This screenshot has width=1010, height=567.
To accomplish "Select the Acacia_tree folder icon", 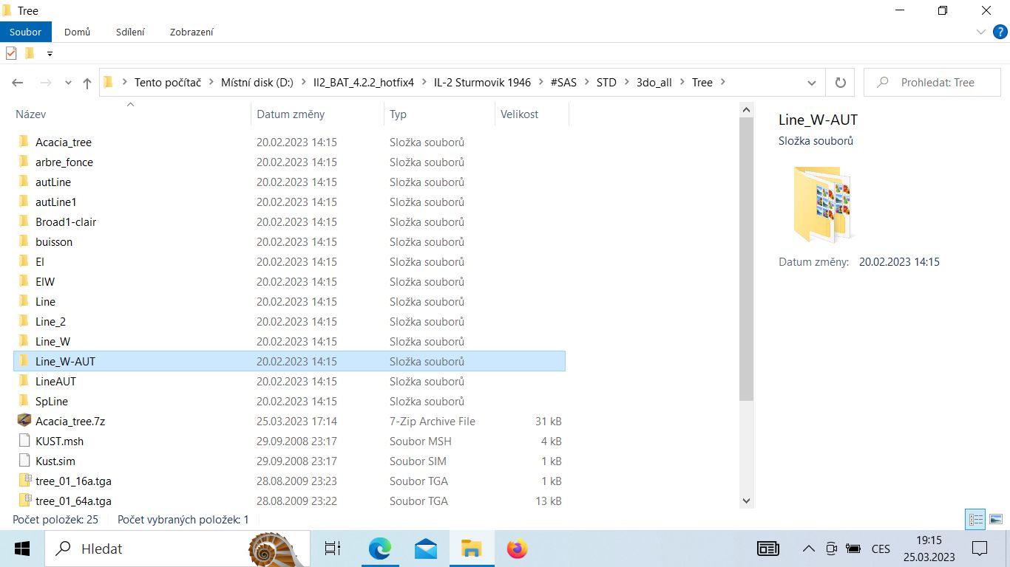I will 24,142.
